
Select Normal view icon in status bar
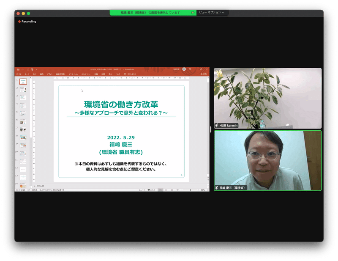click(161, 190)
